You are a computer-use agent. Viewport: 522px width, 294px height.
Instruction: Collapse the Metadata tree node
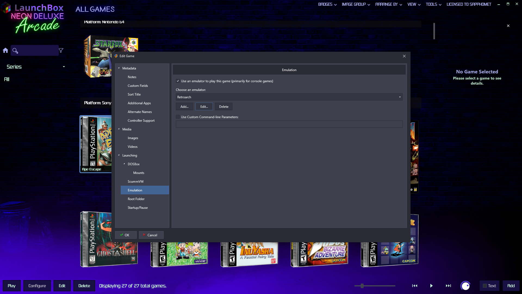point(119,68)
